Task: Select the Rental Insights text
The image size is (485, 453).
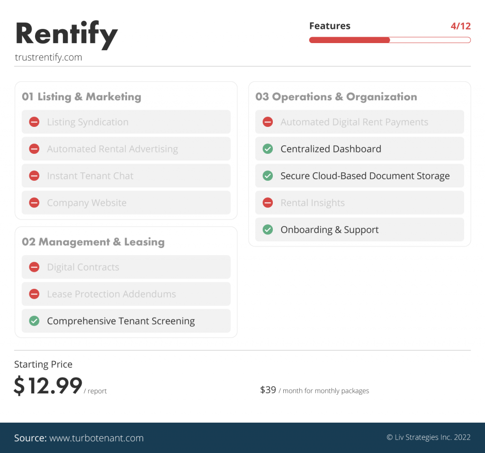Action: 313,203
